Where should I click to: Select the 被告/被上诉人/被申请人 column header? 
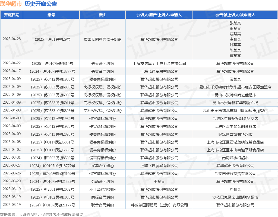click(235, 15)
